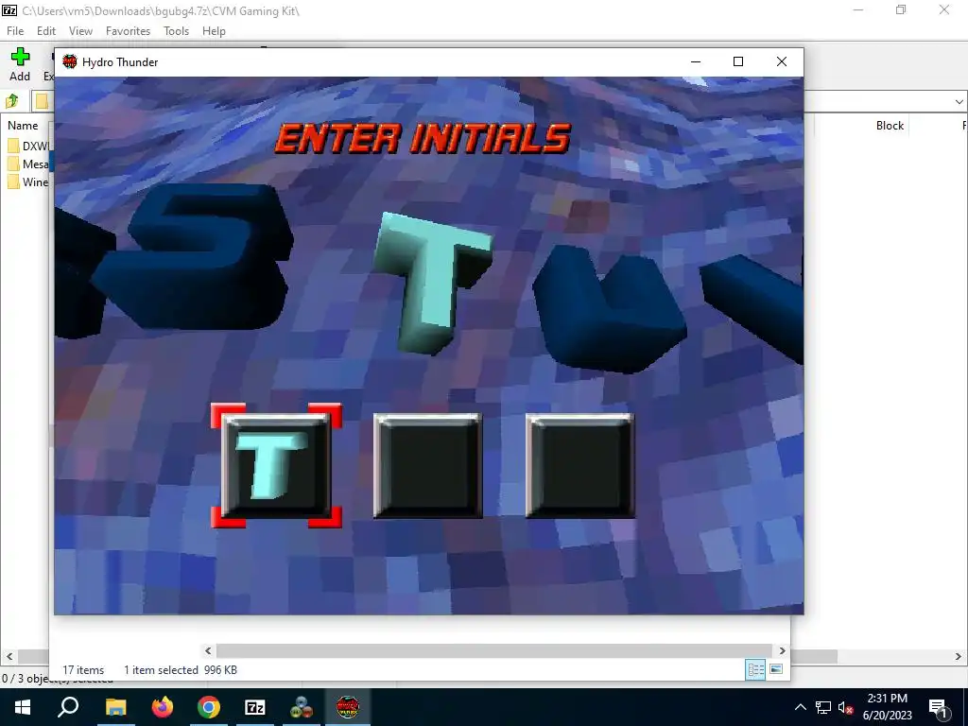Click the Name column header
This screenshot has height=726, width=968.
(23, 126)
